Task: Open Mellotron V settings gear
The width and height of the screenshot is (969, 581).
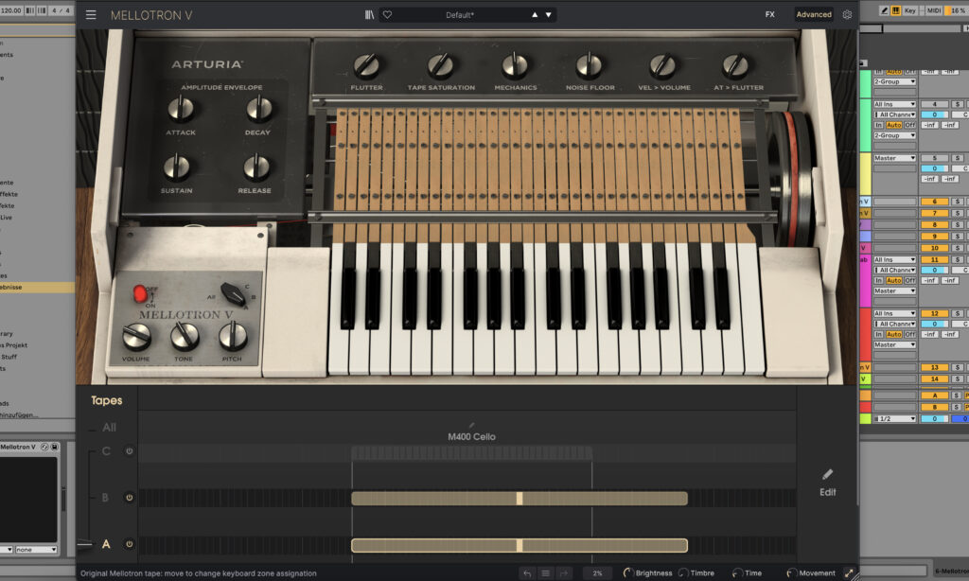Action: pos(847,14)
